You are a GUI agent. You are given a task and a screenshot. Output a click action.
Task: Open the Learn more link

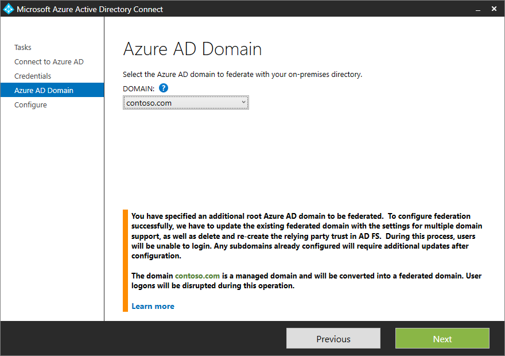(x=153, y=306)
